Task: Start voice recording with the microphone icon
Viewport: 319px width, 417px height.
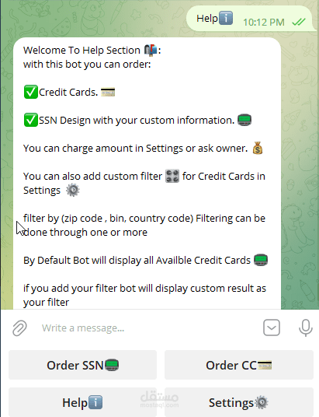Action: click(305, 328)
